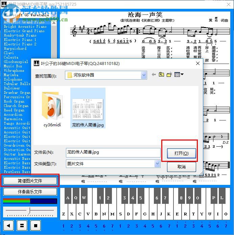Select Glockenspiel in instrument list
The image size is (234, 235).
tap(16, 62)
